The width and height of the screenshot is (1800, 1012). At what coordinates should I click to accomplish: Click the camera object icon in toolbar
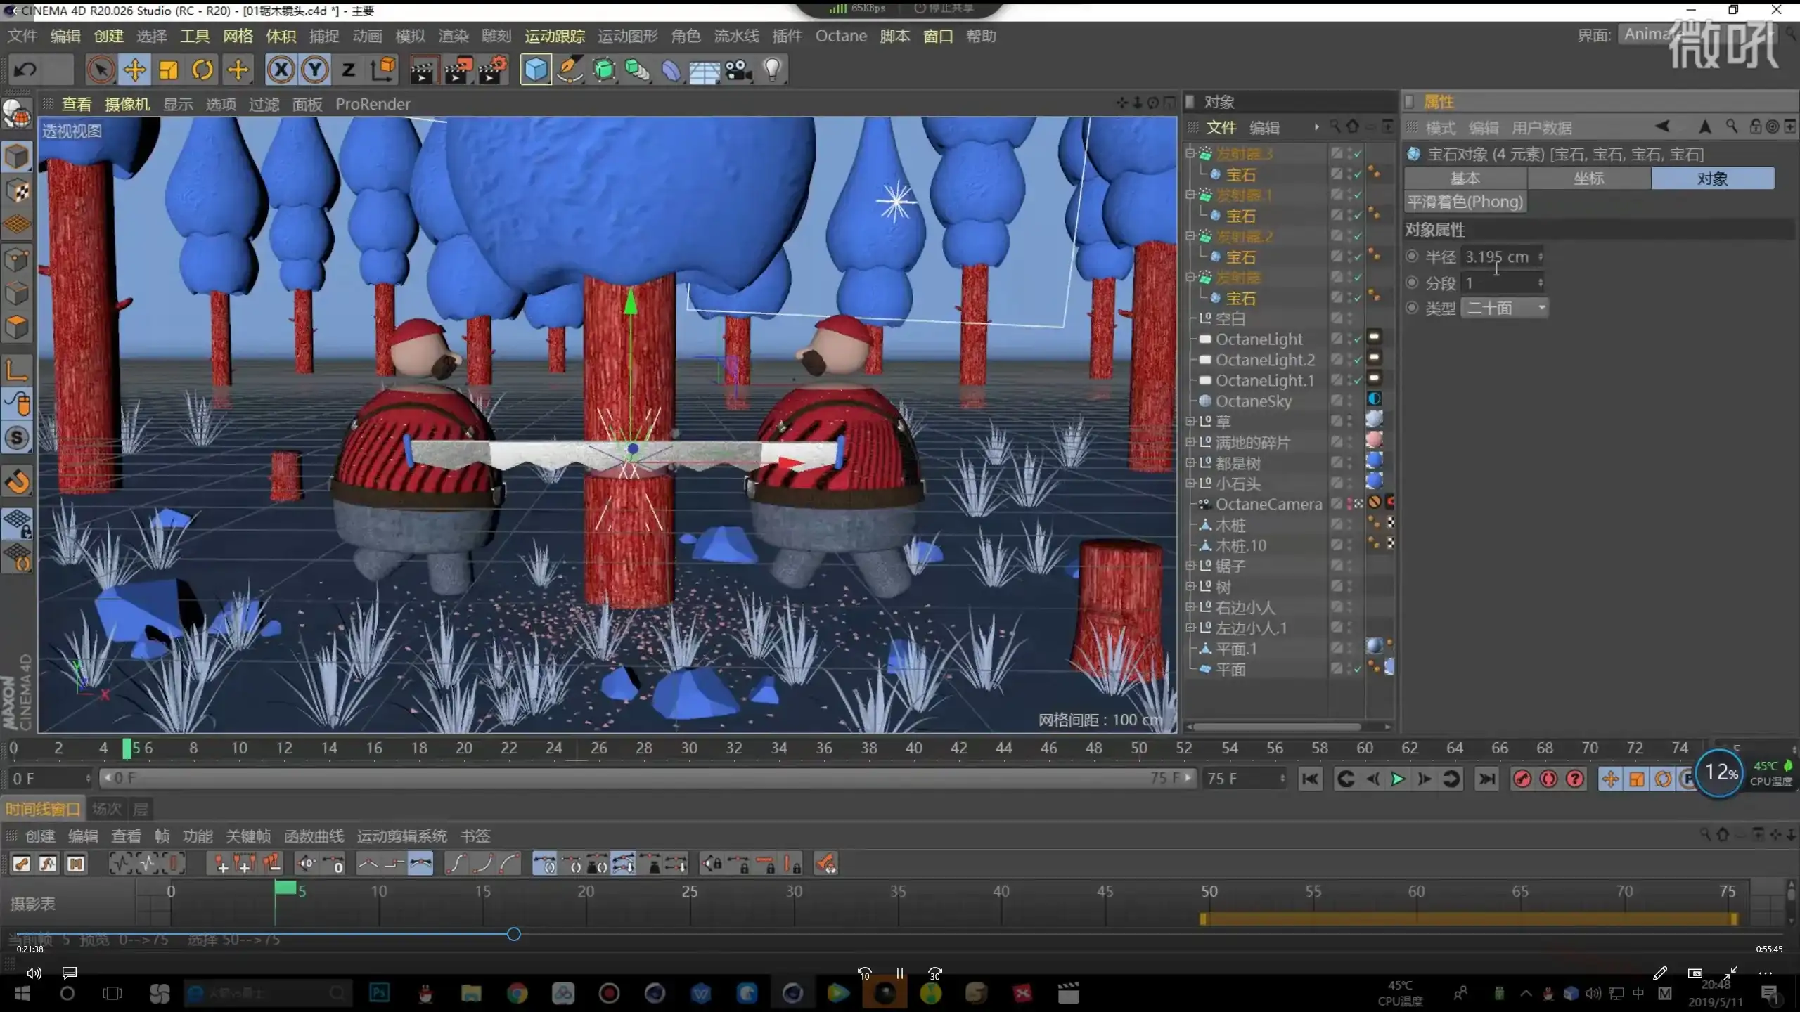point(738,70)
